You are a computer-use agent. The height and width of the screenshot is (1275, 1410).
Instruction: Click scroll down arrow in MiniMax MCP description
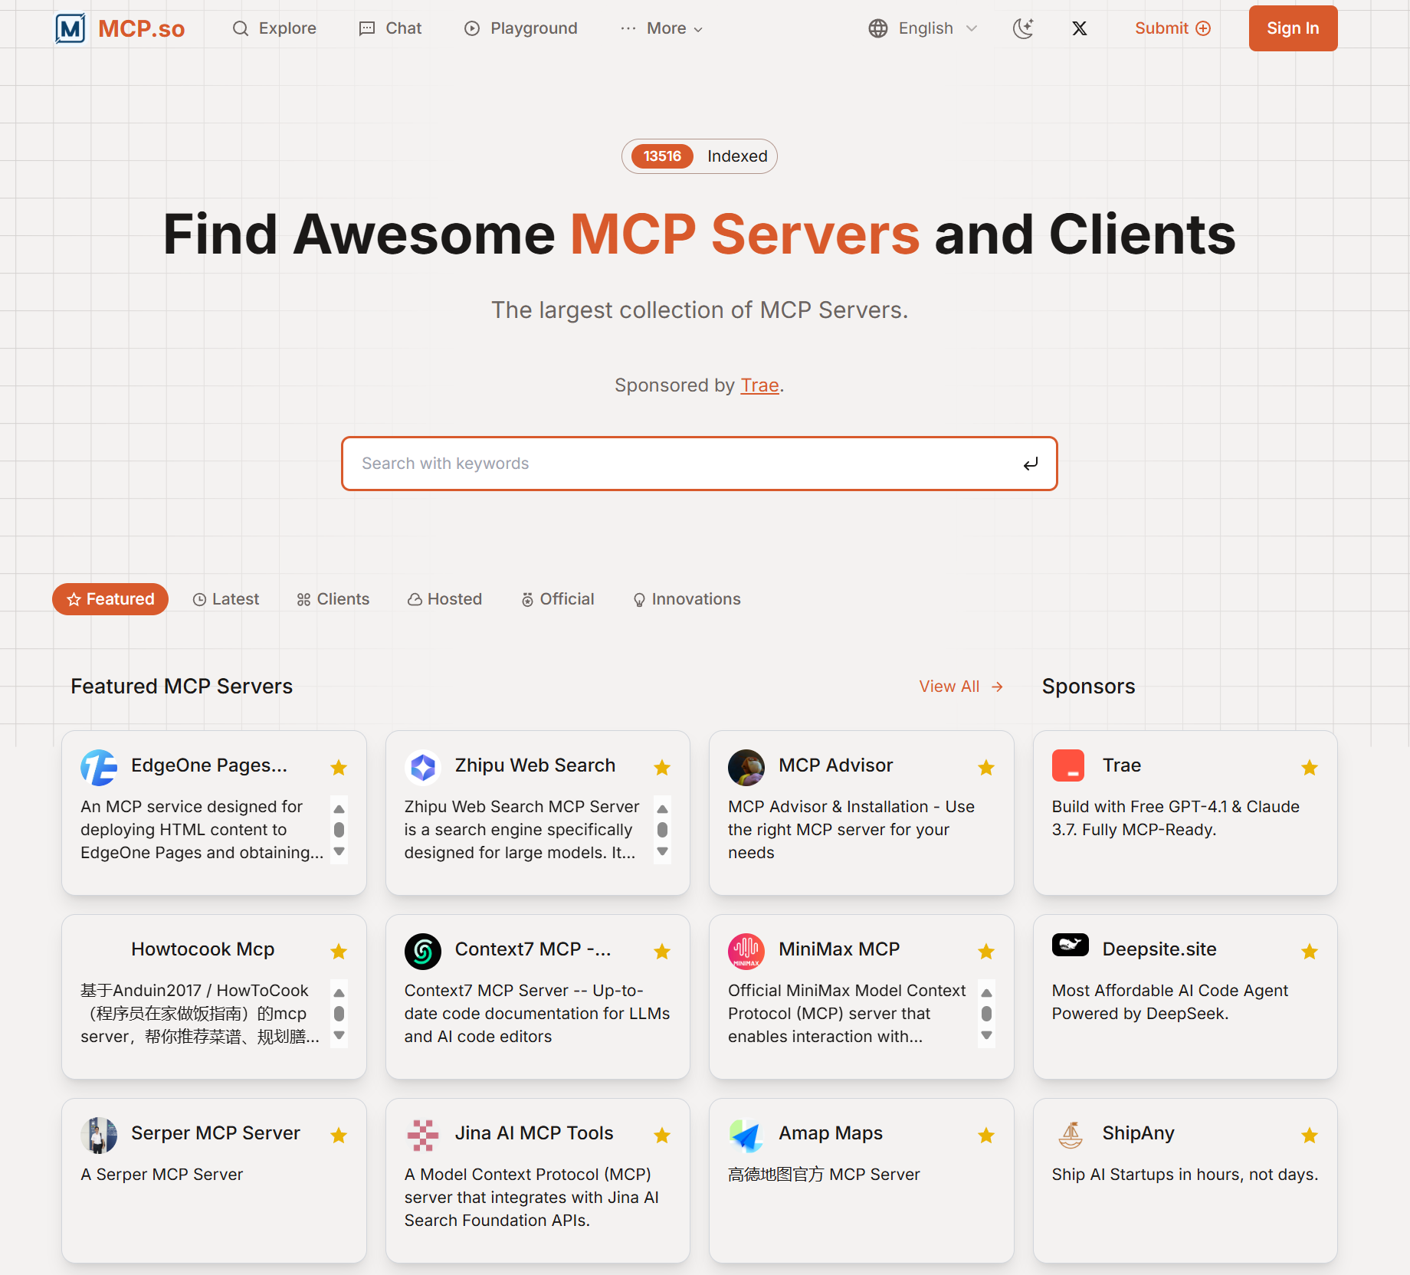987,1036
